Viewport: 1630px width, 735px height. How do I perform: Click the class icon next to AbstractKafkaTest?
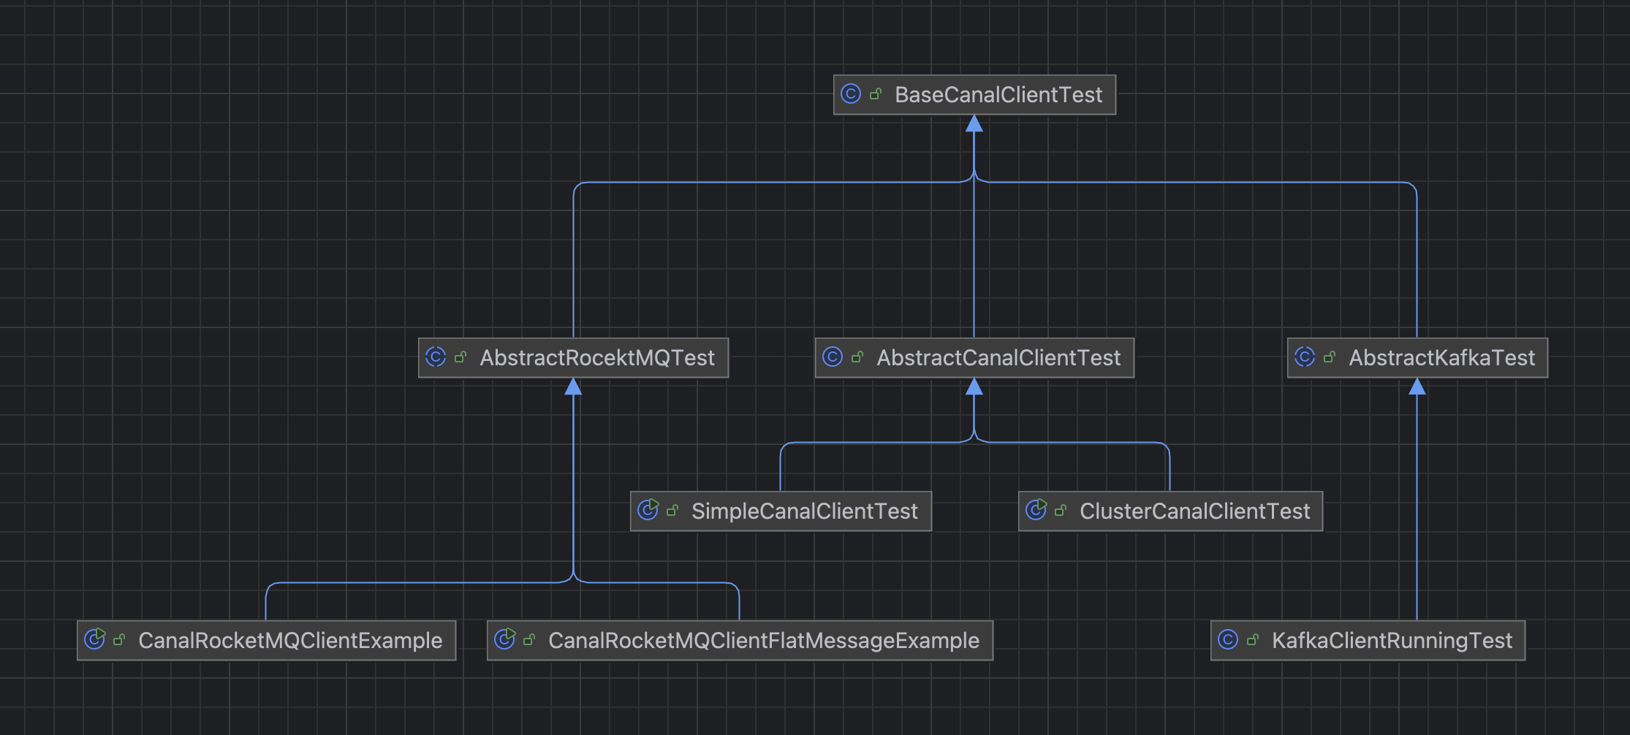click(1305, 357)
